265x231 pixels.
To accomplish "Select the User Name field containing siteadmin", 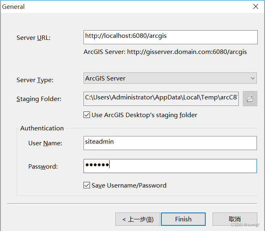I will [170, 143].
